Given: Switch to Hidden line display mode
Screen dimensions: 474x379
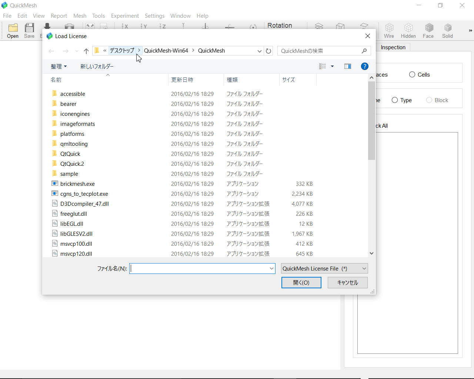Looking at the screenshot, I should point(408,31).
